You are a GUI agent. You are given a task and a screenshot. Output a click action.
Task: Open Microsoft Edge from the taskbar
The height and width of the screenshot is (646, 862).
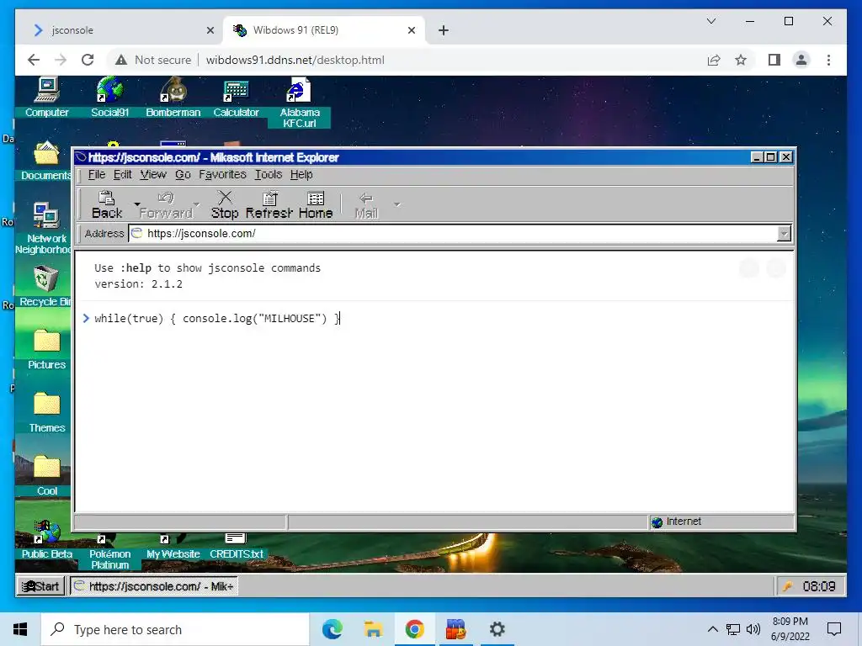point(332,629)
